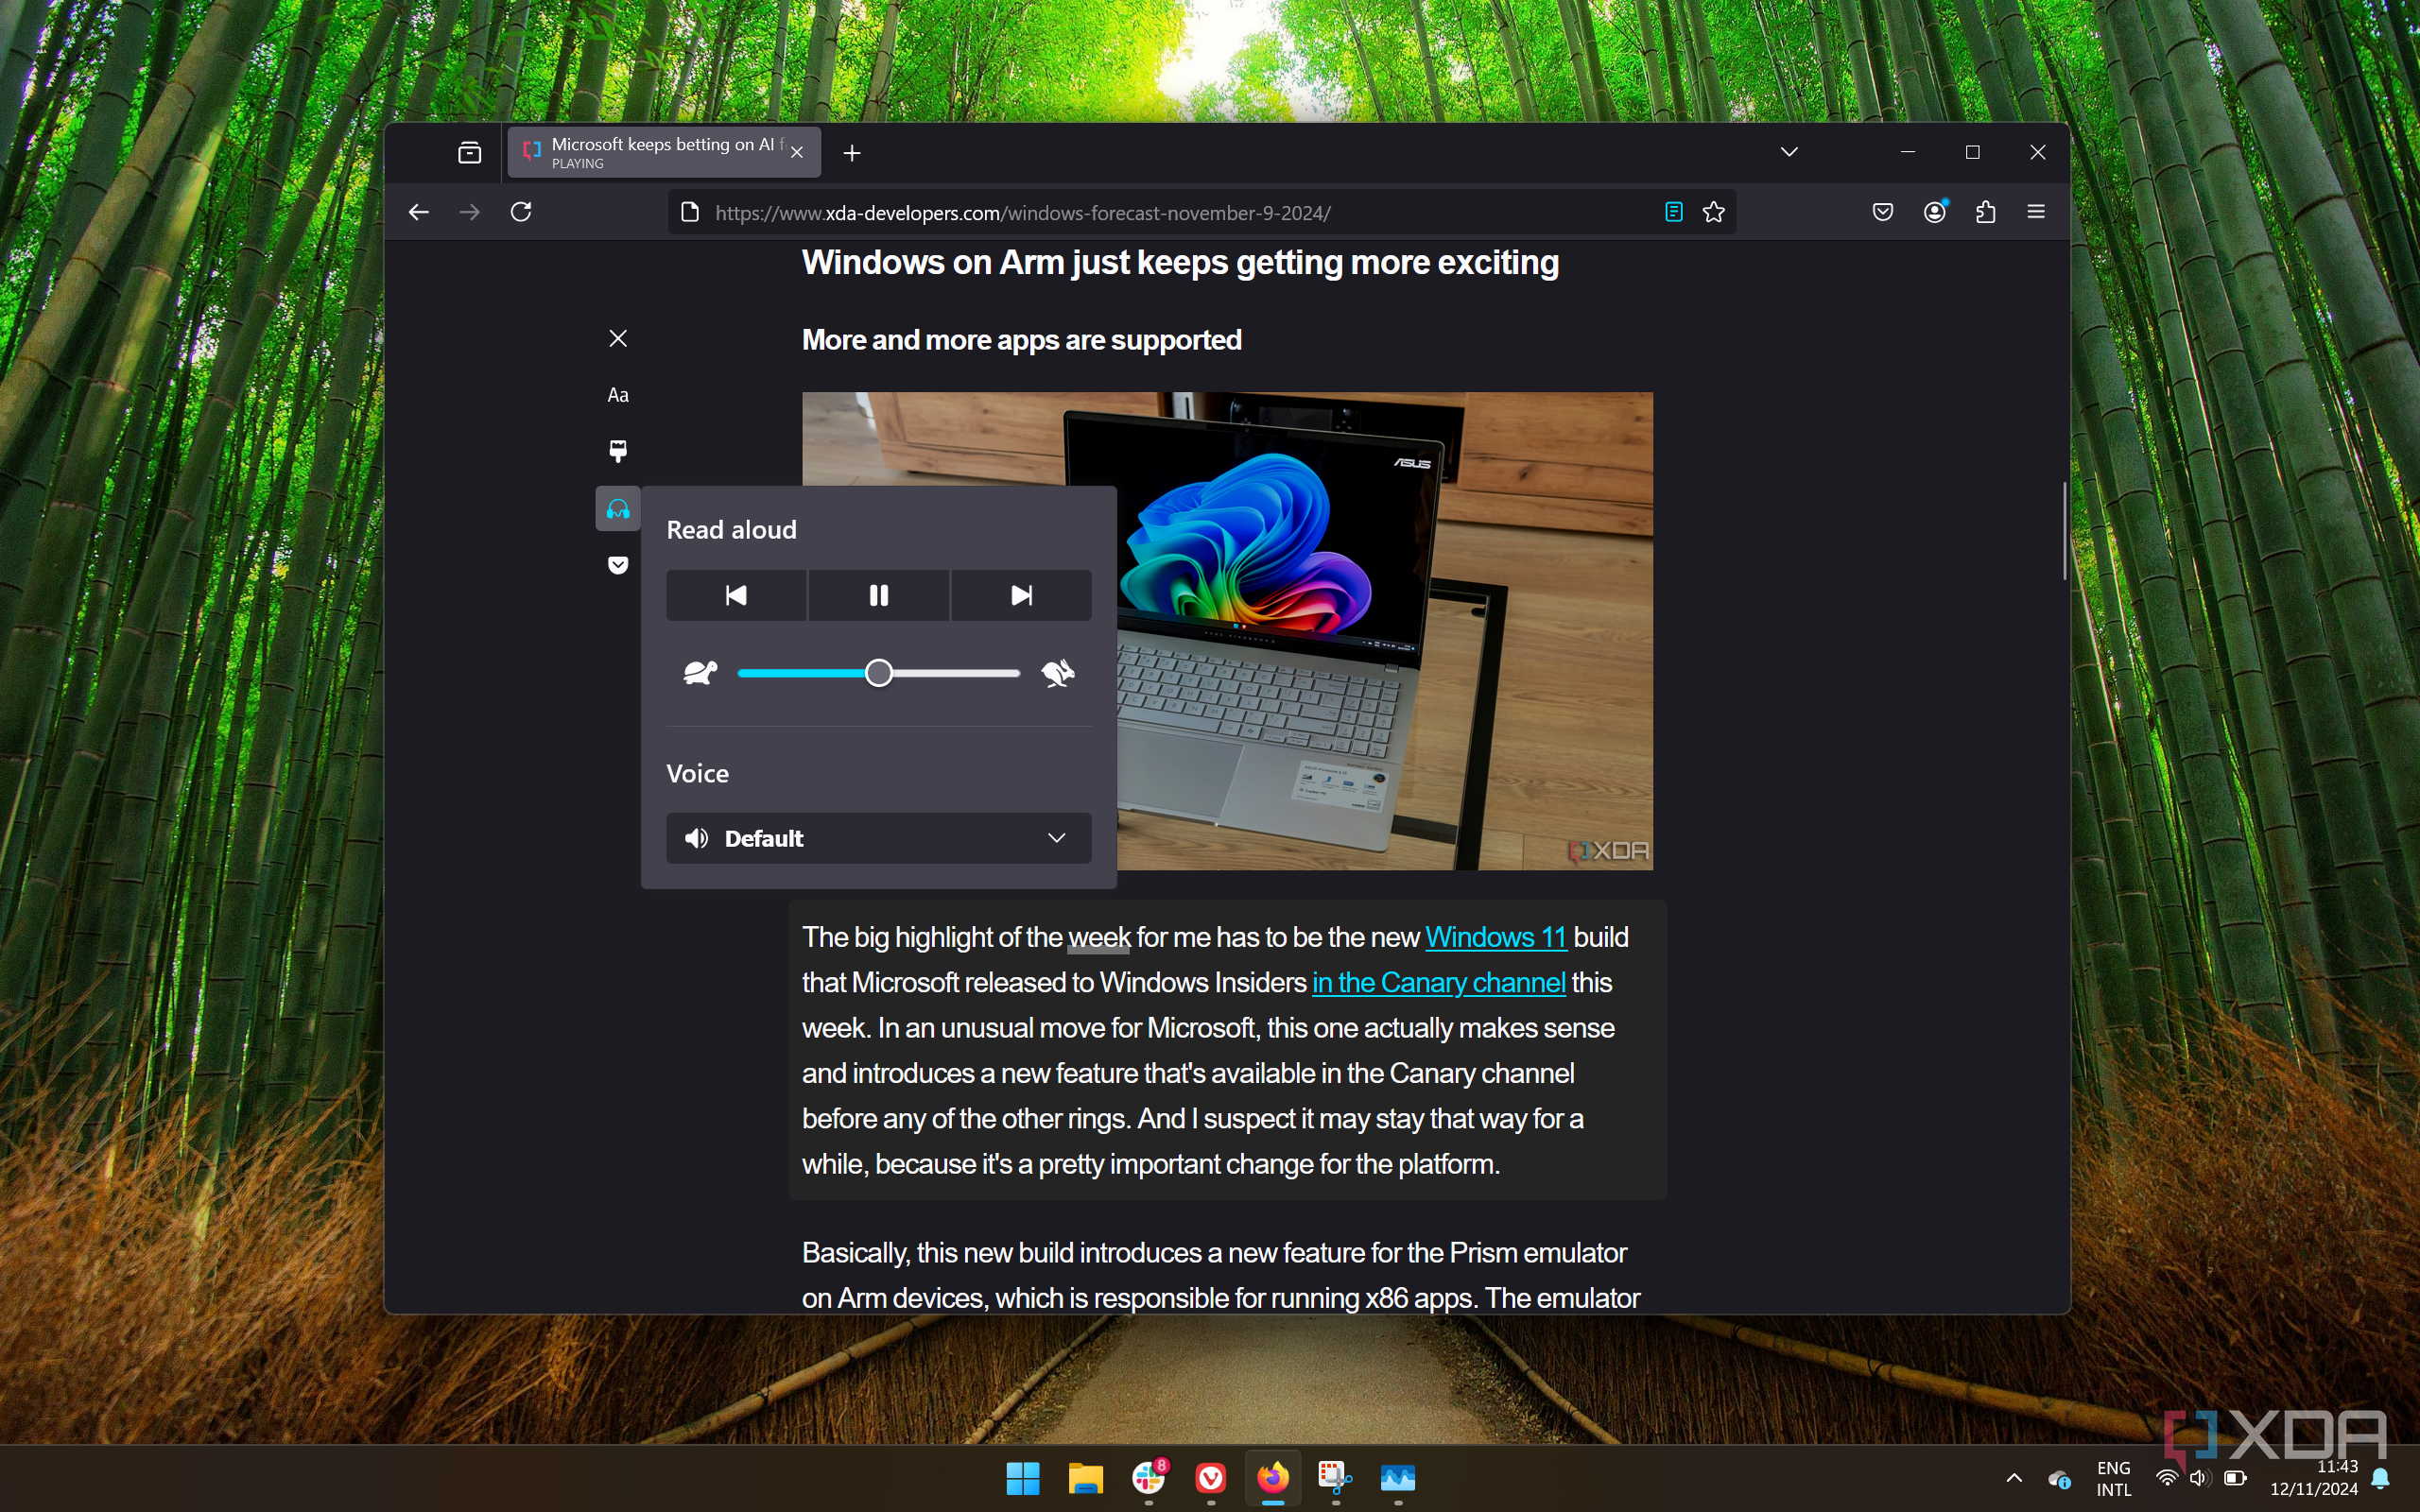
Task: Expand the list all tabs chevron
Action: pyautogui.click(x=1789, y=152)
